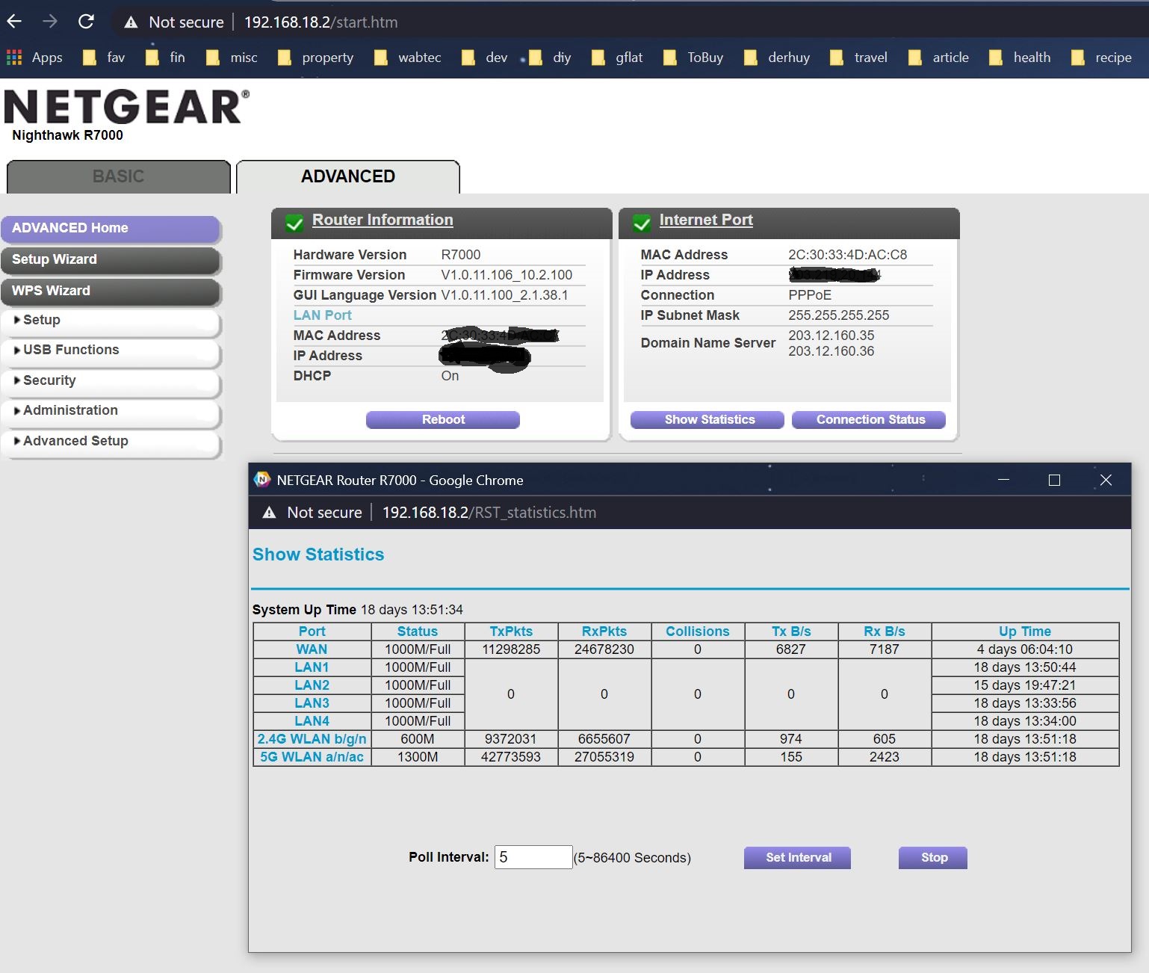Click the Poll Interval input field
This screenshot has height=973, width=1149.
pos(533,857)
